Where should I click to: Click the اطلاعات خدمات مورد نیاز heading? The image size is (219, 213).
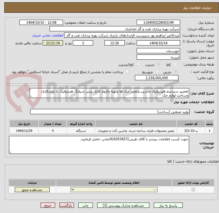tap(194, 102)
